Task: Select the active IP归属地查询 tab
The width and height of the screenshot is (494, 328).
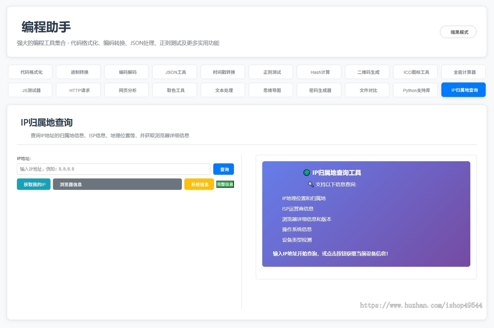Action: [x=464, y=90]
